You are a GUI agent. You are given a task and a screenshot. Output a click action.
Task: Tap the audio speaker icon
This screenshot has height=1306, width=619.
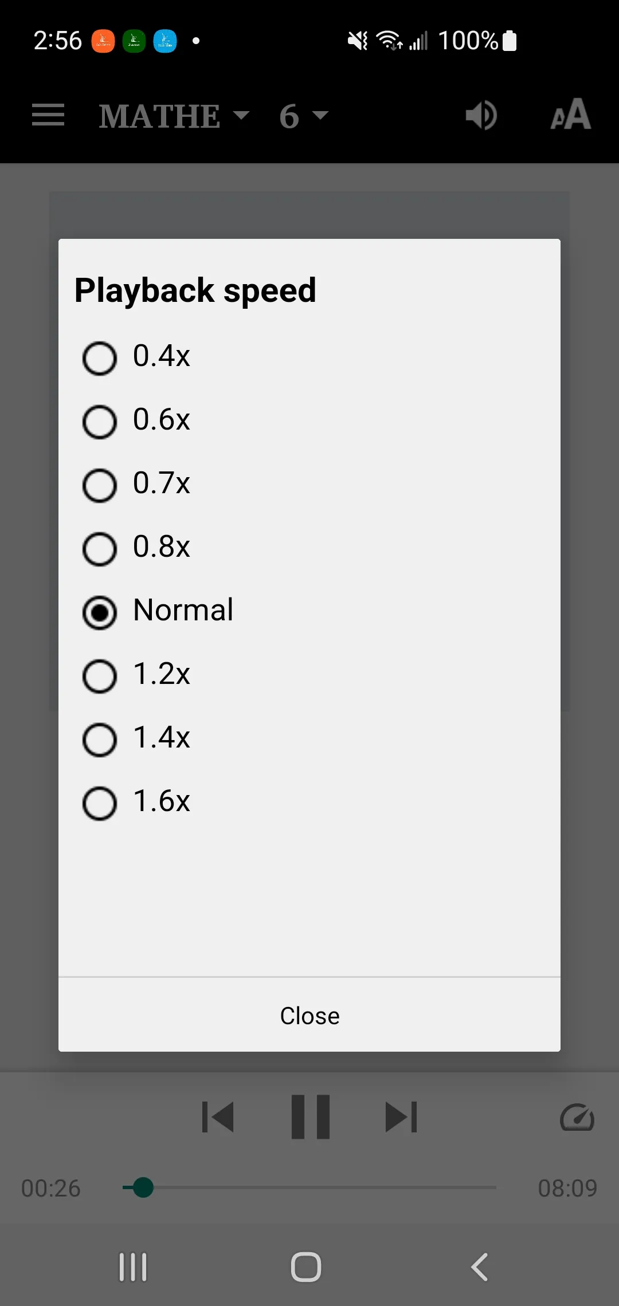click(481, 116)
